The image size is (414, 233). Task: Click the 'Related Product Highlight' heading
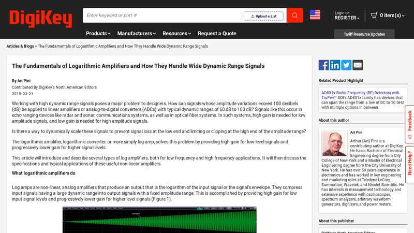(341, 81)
